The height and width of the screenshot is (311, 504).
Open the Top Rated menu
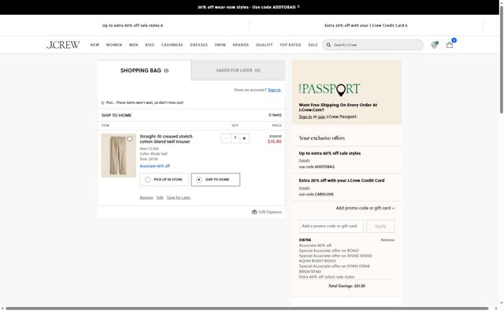click(291, 45)
